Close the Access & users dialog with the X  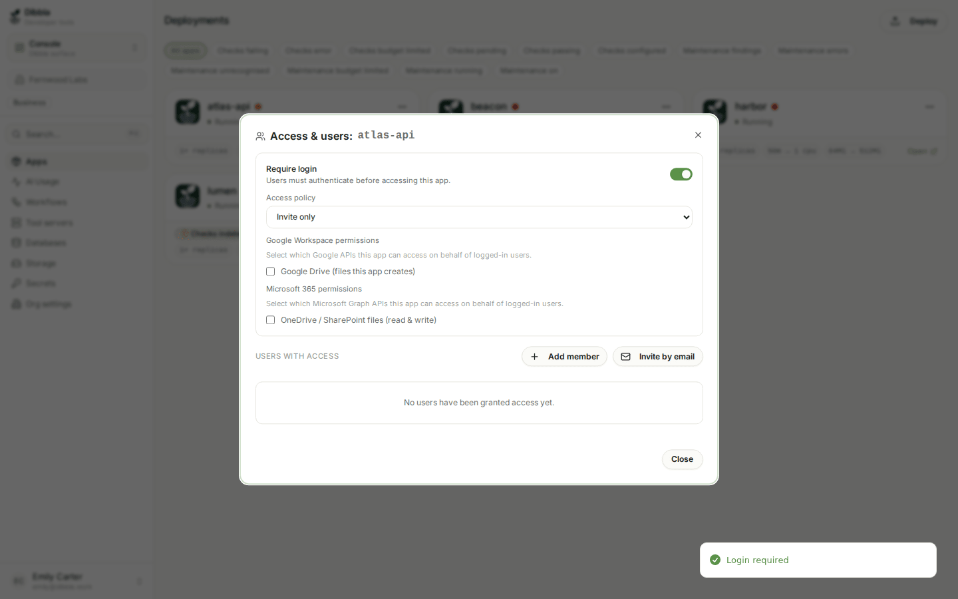698,135
